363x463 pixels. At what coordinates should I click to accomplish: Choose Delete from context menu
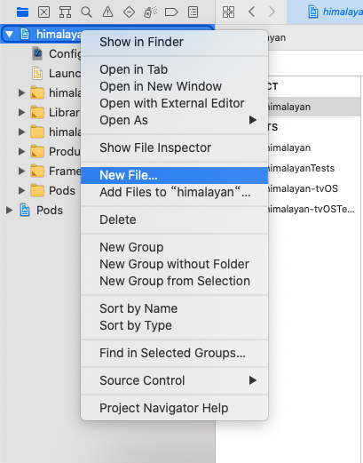click(175, 220)
